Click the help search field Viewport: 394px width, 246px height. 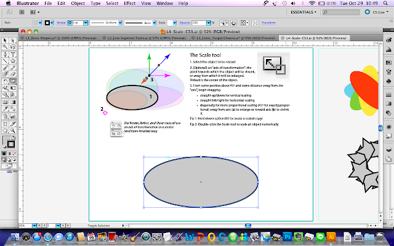coord(341,12)
